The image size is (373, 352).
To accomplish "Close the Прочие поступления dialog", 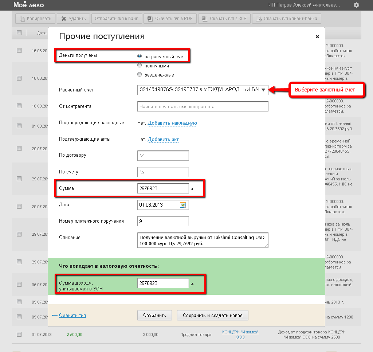I will pyautogui.click(x=317, y=36).
